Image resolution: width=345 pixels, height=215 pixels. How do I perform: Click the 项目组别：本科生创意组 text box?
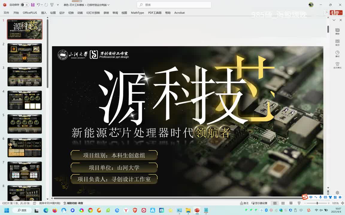114,155
